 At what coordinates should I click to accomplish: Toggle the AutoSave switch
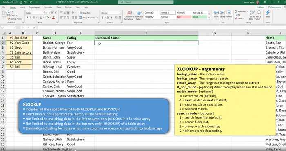14,2
